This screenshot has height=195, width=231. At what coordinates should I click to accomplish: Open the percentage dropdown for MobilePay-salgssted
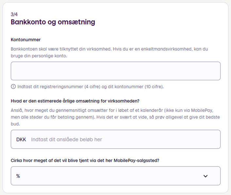click(x=116, y=176)
